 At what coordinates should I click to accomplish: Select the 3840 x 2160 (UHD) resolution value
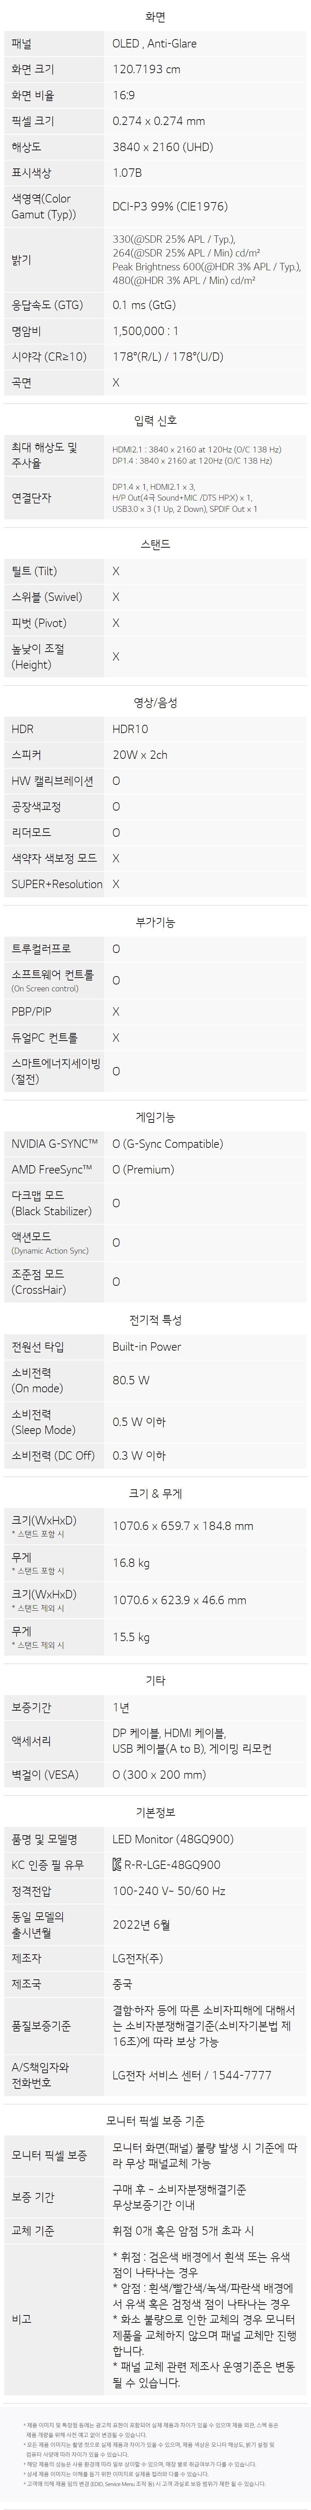click(x=162, y=147)
